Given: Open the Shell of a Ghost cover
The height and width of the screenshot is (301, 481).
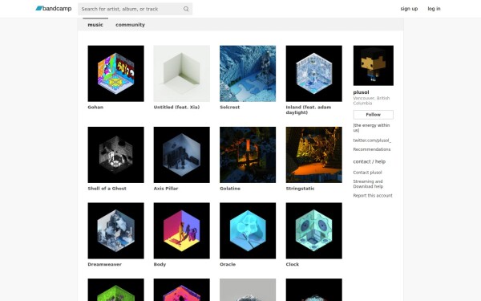Looking at the screenshot, I should pos(115,155).
